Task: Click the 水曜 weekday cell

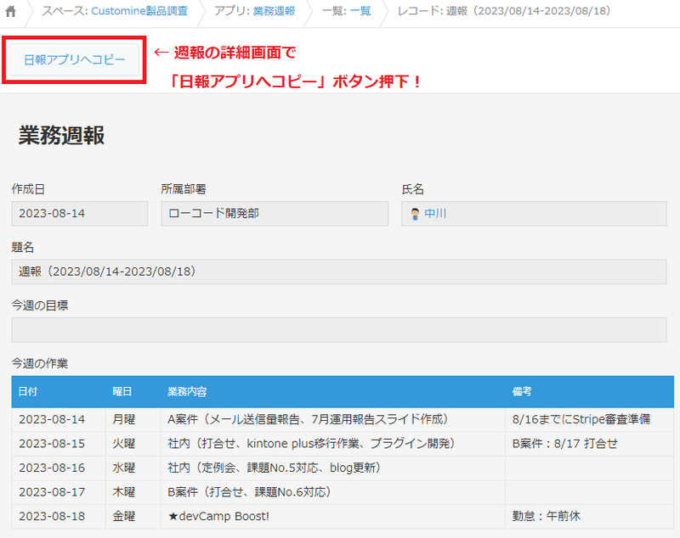Action: tap(133, 468)
